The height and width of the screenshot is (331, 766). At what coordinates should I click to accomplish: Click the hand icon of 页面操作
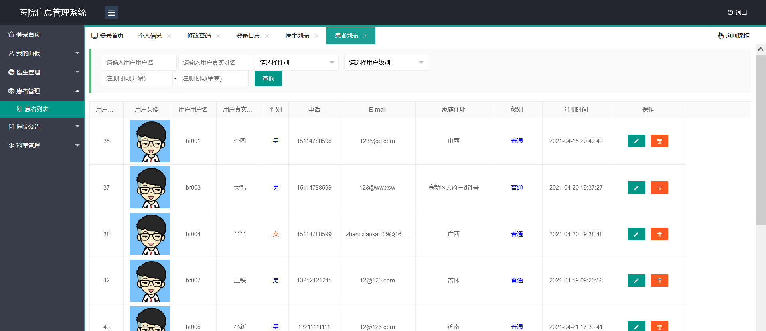[721, 35]
